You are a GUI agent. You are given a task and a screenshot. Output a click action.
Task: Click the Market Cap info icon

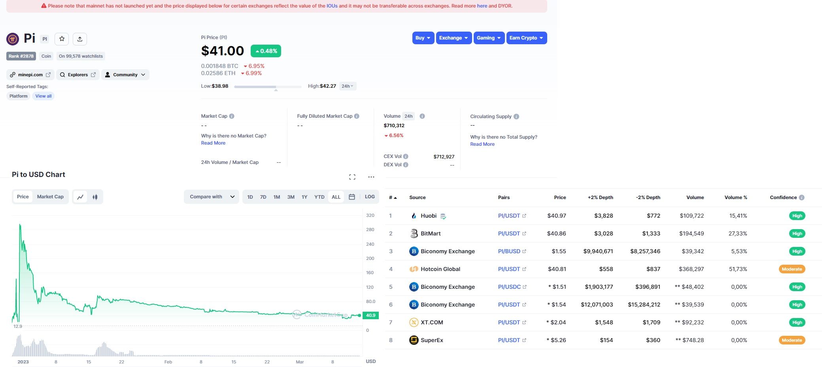click(x=232, y=116)
